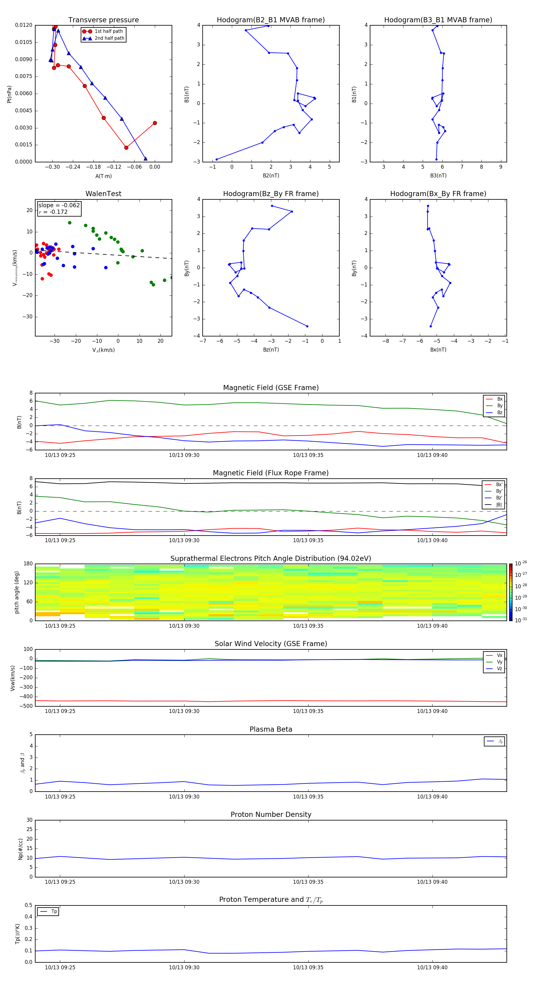Click the 'Magnetic Field (GSE Frame)' title
Image resolution: width=542 pixels, height=994 pixels.
coord(271,388)
